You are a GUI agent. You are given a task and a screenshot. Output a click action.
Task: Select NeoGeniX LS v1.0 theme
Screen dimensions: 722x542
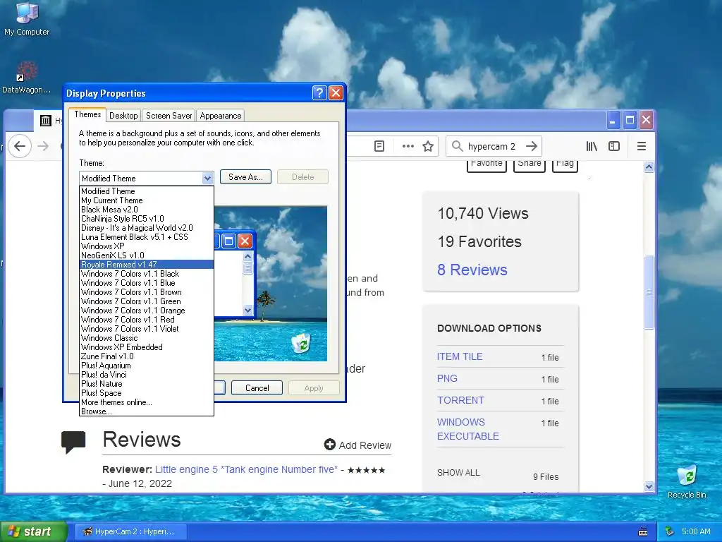(147, 255)
